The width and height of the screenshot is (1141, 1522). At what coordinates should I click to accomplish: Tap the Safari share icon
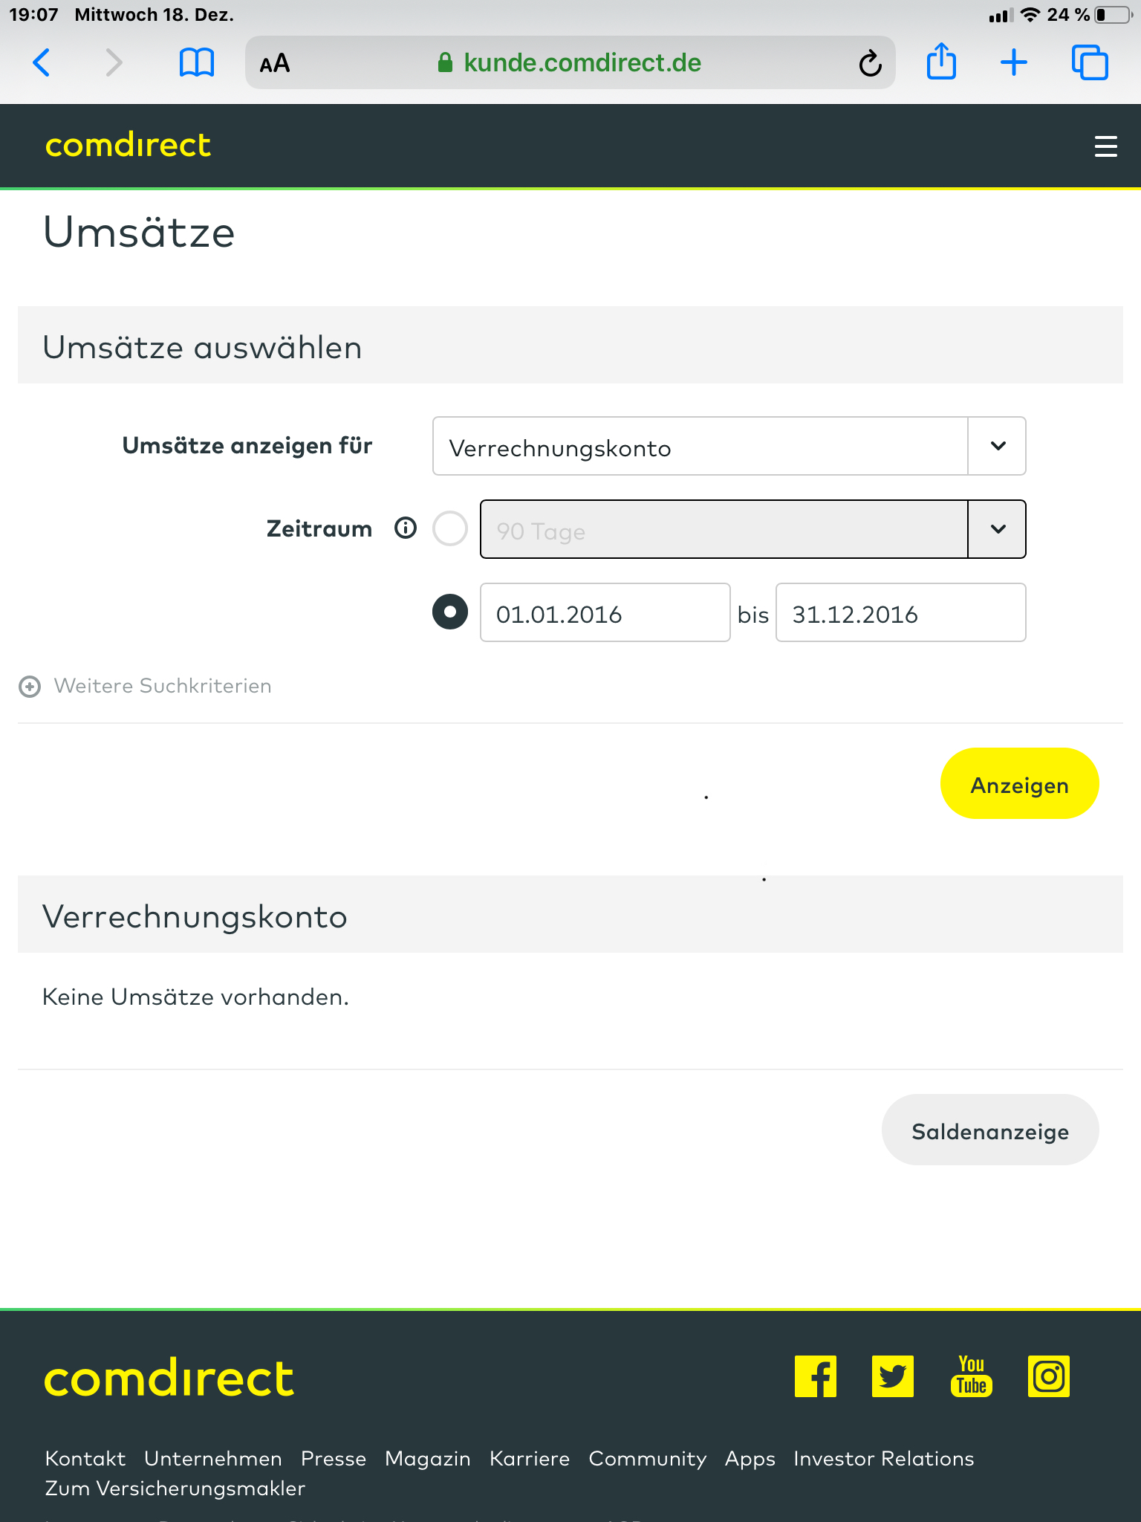click(x=941, y=62)
